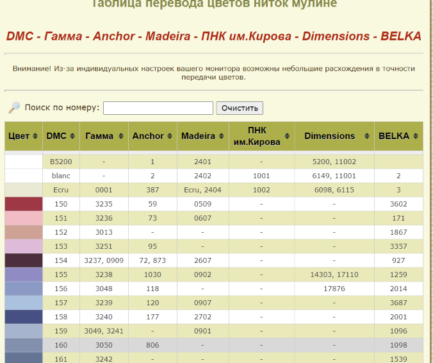The image size is (433, 363).
Task: Click BELKA cell '2001'
Action: (x=398, y=317)
